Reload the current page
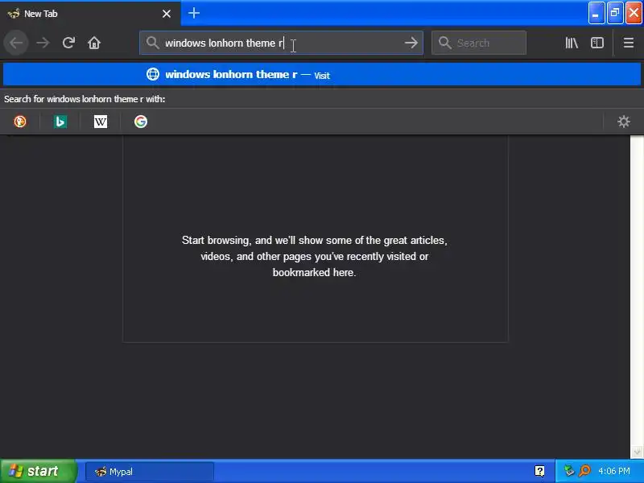This screenshot has height=483, width=644. coord(68,43)
